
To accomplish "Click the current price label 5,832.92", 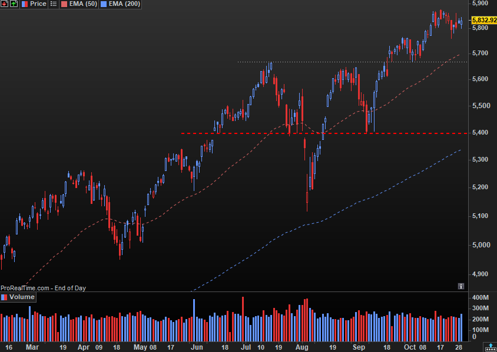I will 484,20.
